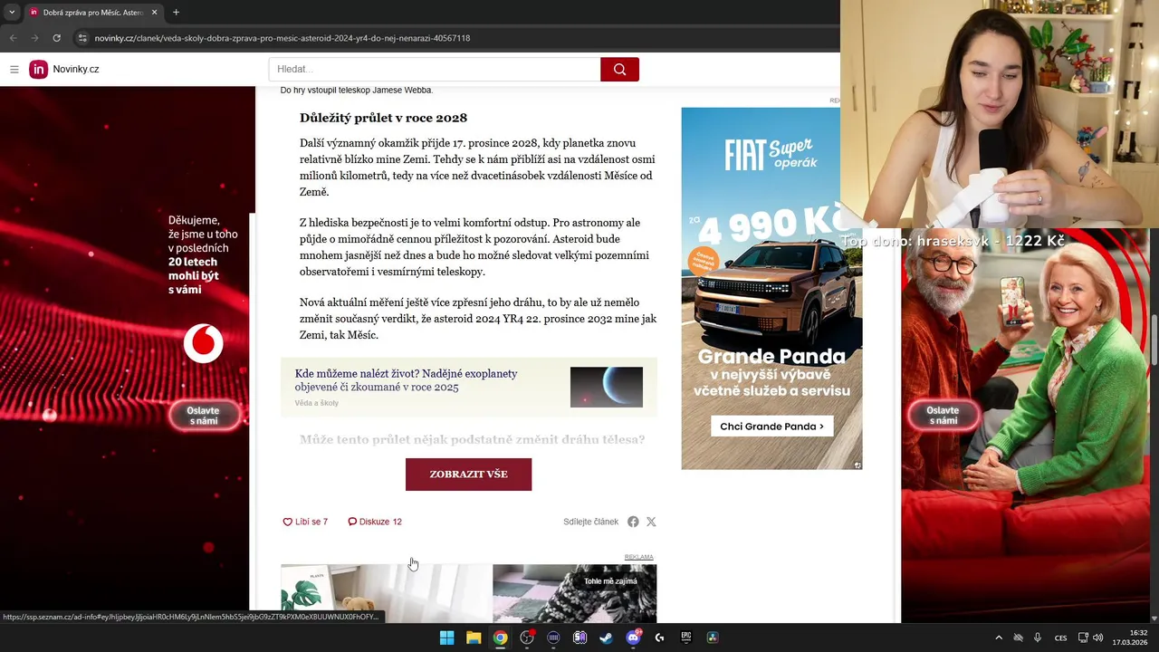Open the tab search dropdown arrow
This screenshot has width=1159, height=652.
[11, 13]
